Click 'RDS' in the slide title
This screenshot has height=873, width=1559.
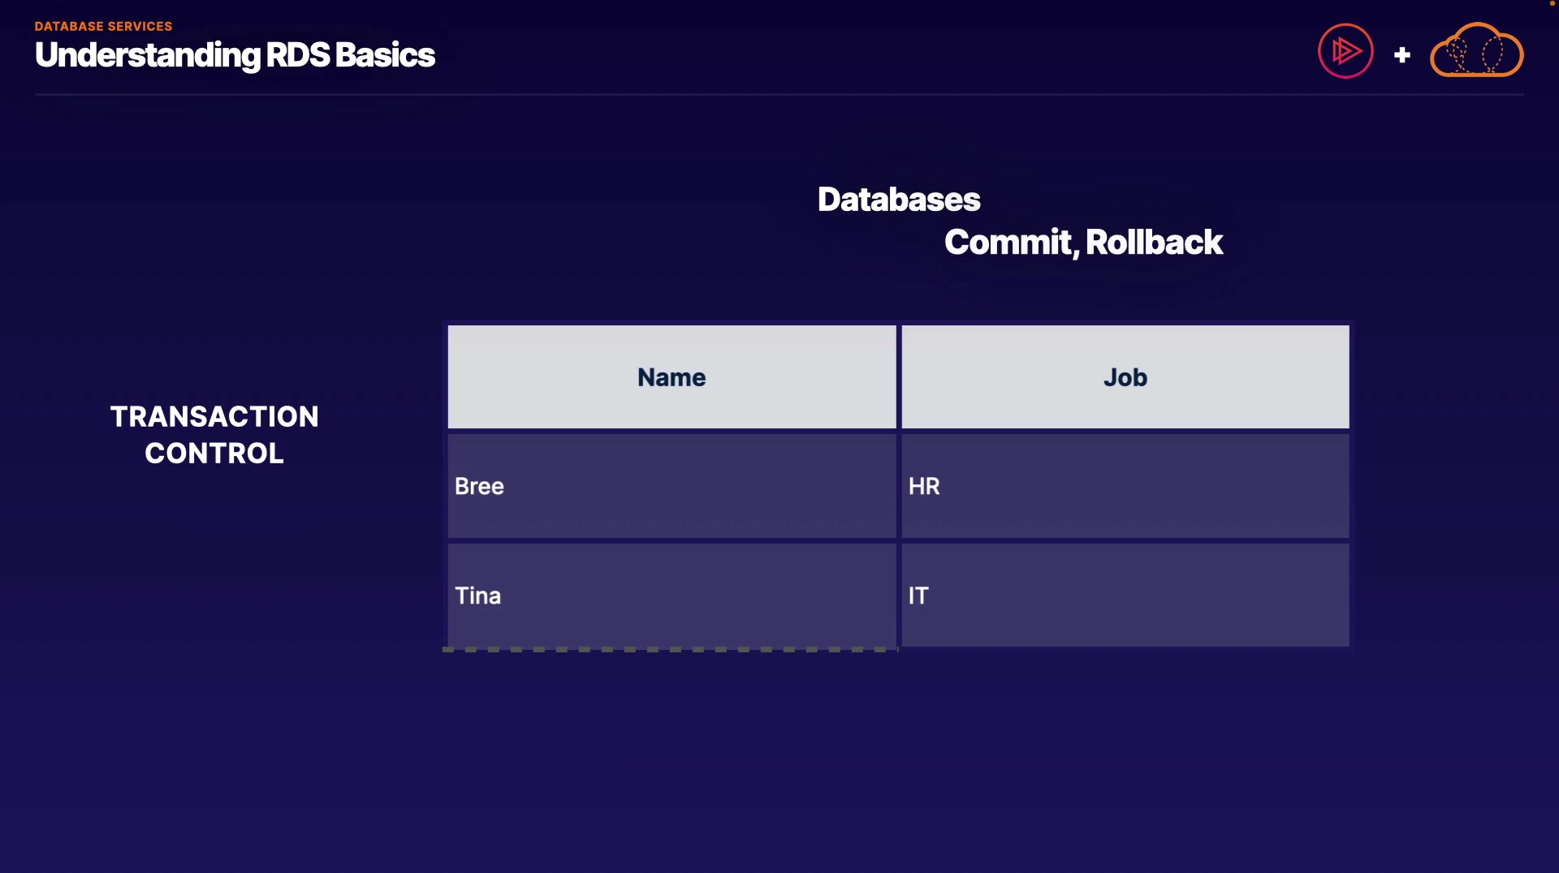tap(298, 55)
